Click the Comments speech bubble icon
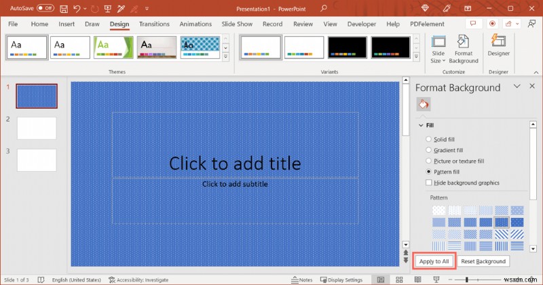This screenshot has height=285, width=543. (473, 24)
